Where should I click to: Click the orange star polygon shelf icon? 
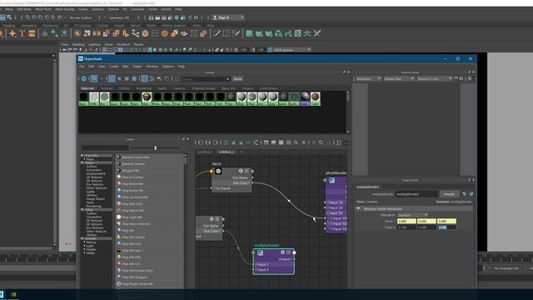(12, 33)
